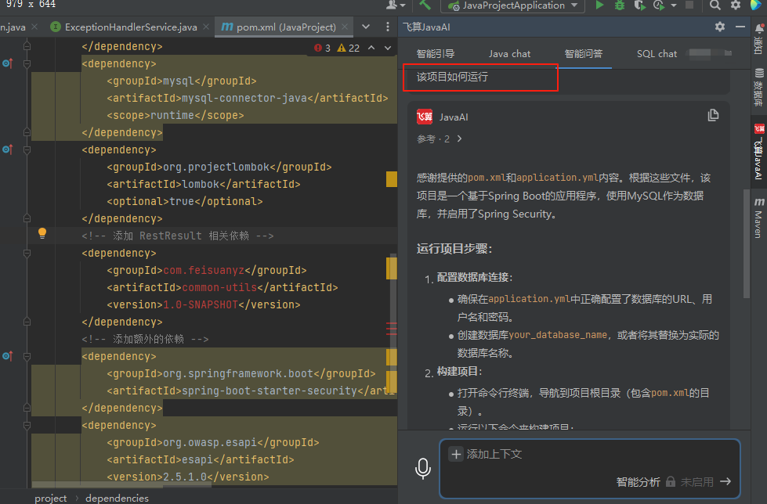Screen dimensions: 767x504
Task: Open the database tool window sidebar icon
Action: [758, 87]
